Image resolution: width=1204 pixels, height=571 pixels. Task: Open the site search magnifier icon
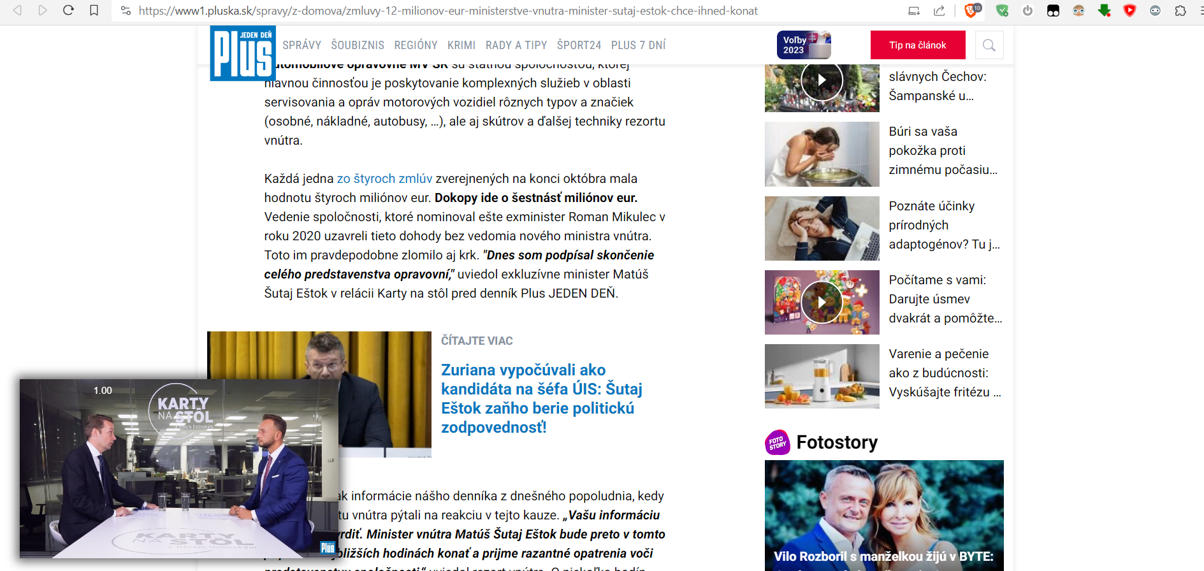[x=989, y=45]
